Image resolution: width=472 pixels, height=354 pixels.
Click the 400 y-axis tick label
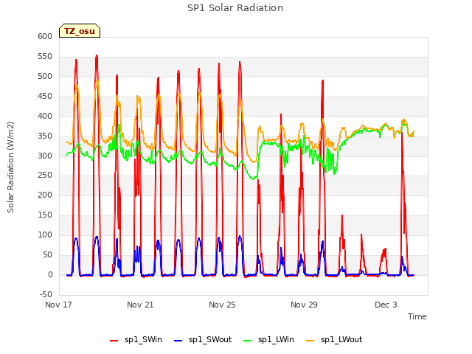point(45,116)
